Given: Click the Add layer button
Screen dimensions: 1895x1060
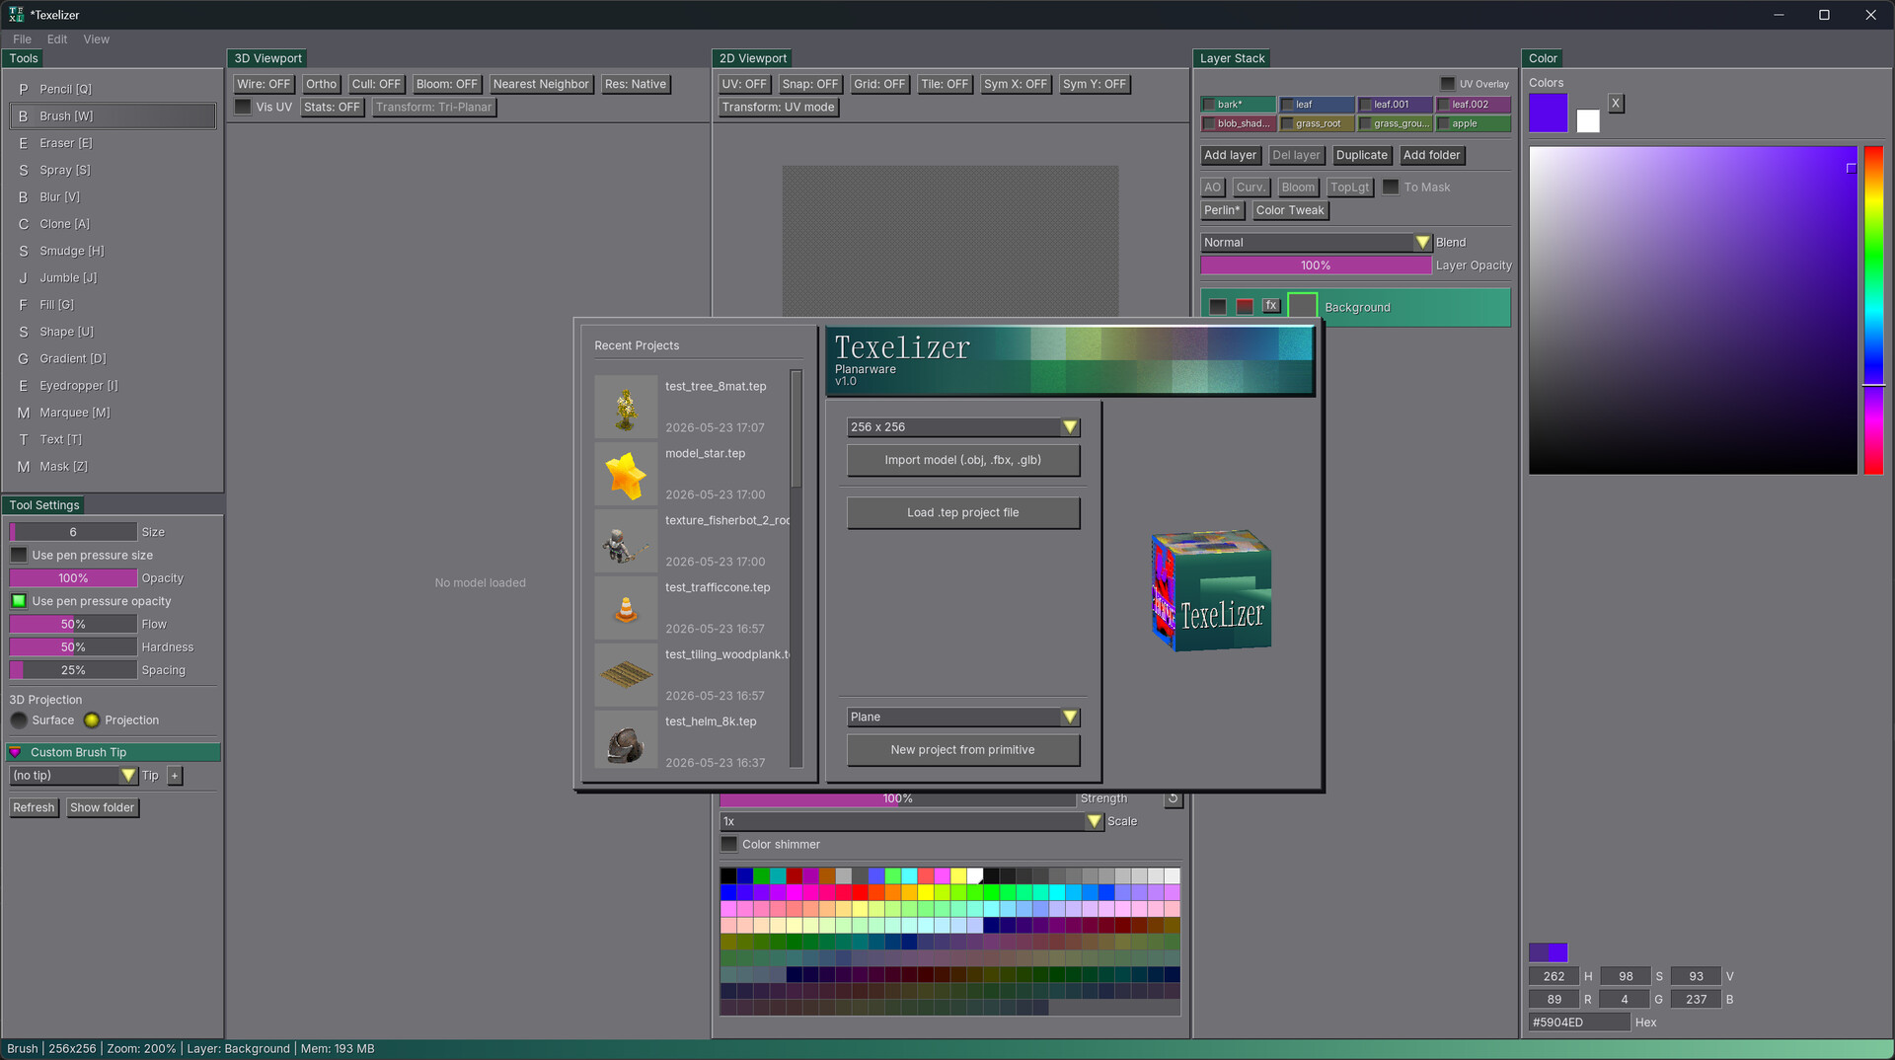Looking at the screenshot, I should click(1230, 155).
